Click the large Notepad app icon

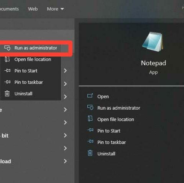coord(153,42)
